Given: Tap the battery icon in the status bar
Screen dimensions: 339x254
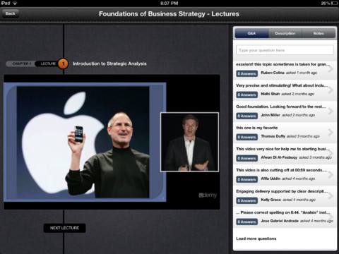Looking at the screenshot, I should (x=334, y=3).
